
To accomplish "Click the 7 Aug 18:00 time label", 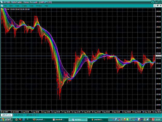I will (x=35, y=112).
